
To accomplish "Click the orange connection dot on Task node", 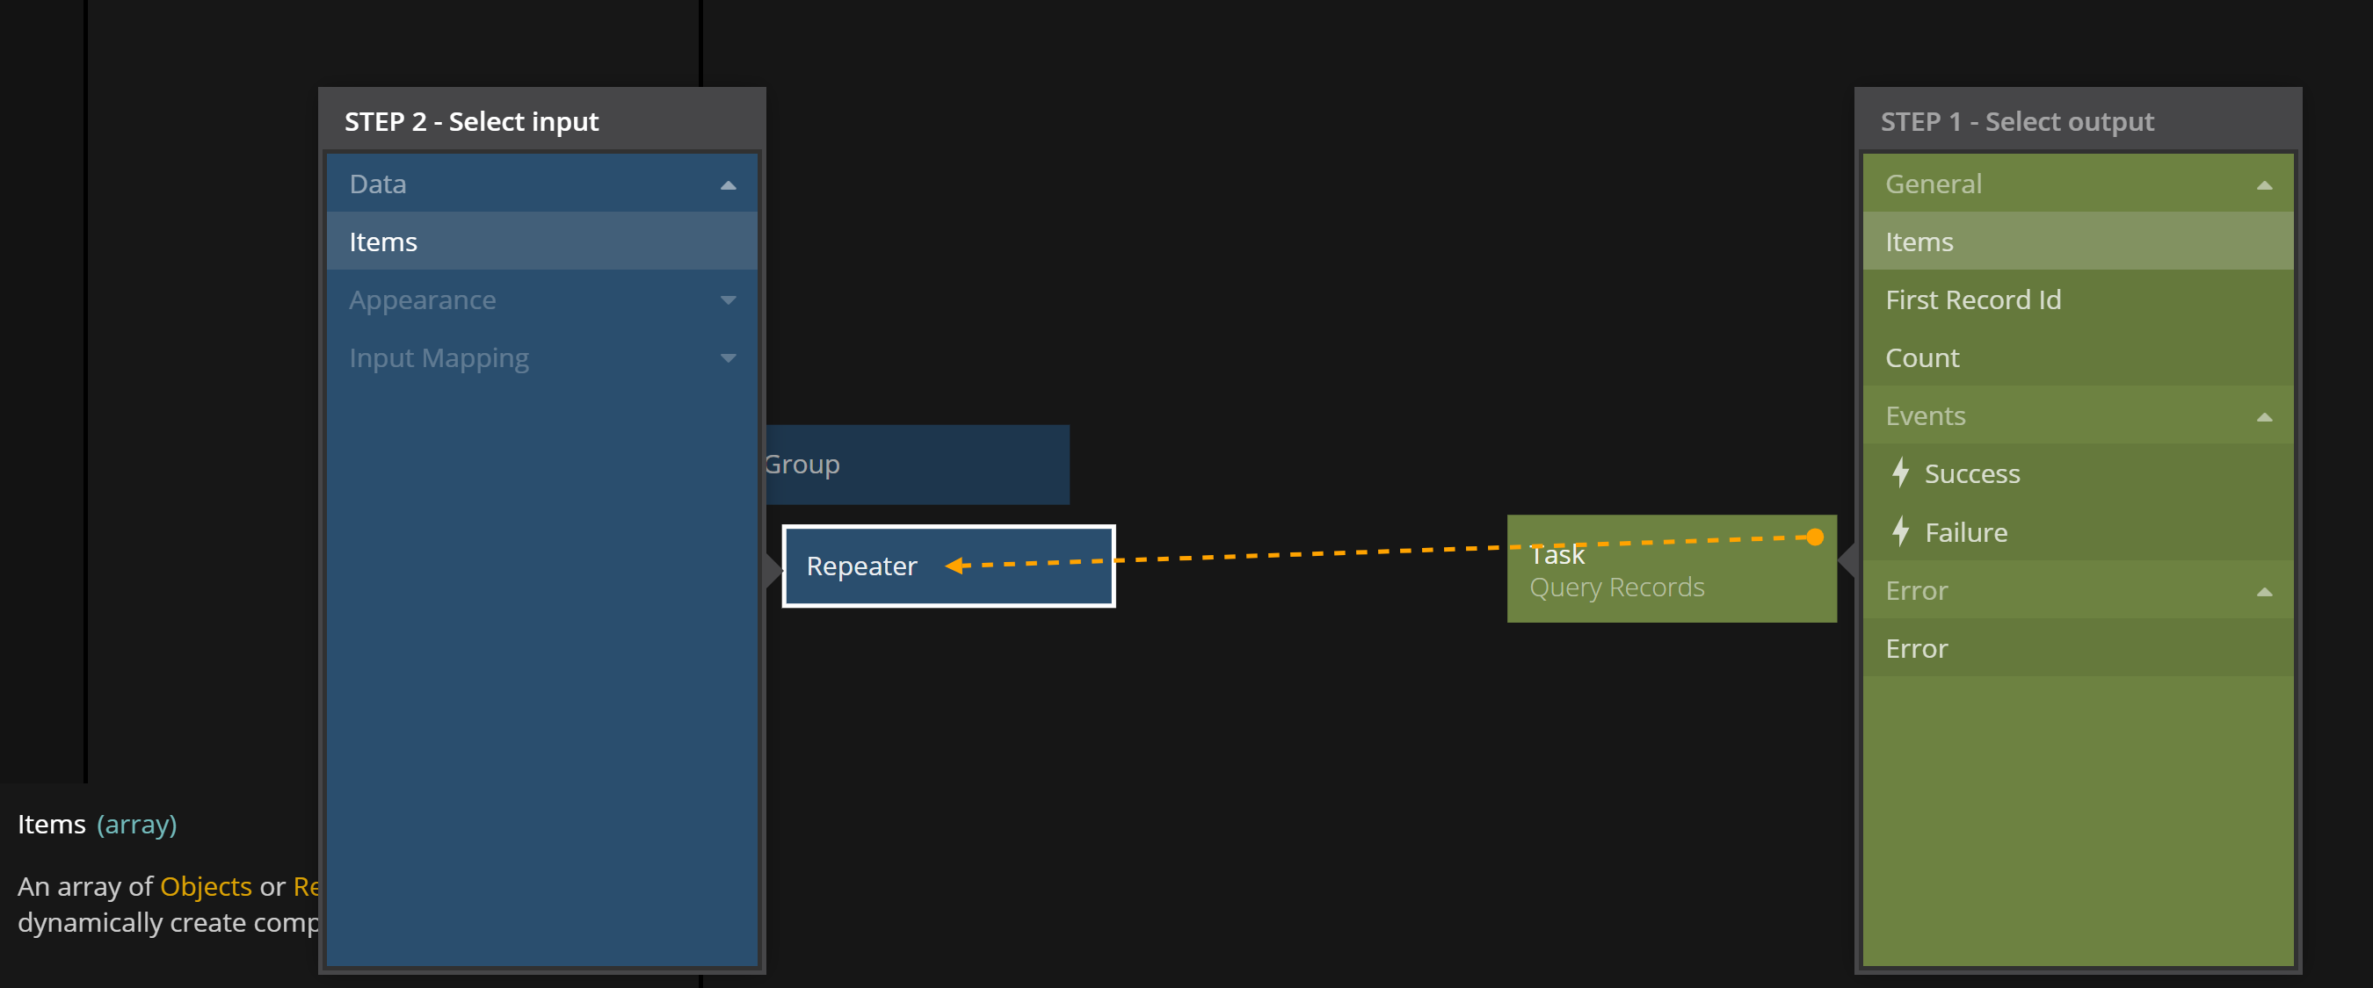I will (x=1815, y=537).
